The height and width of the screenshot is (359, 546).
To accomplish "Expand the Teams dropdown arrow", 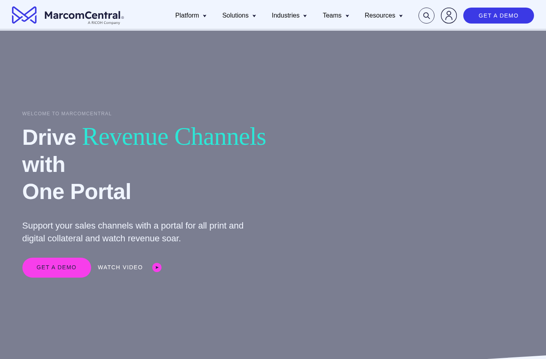I will coord(347,16).
